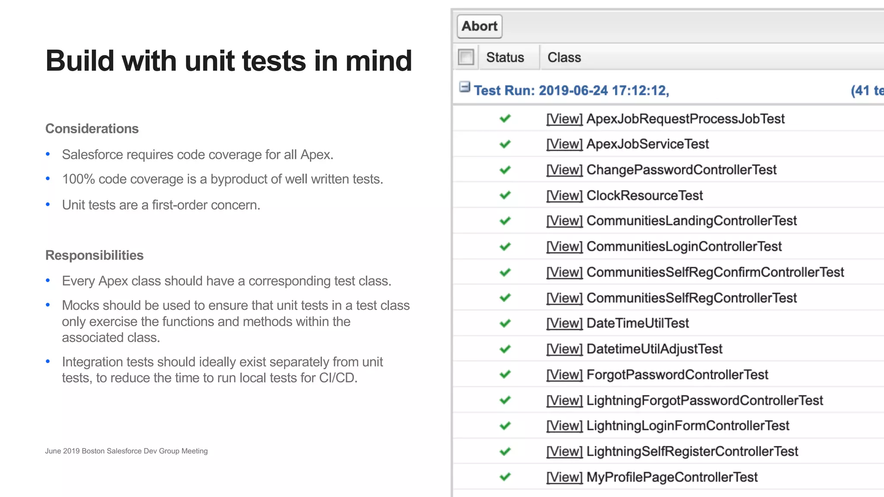The height and width of the screenshot is (497, 884).
Task: Open View link for DatetimeUtilAdjustTest
Action: 565,349
